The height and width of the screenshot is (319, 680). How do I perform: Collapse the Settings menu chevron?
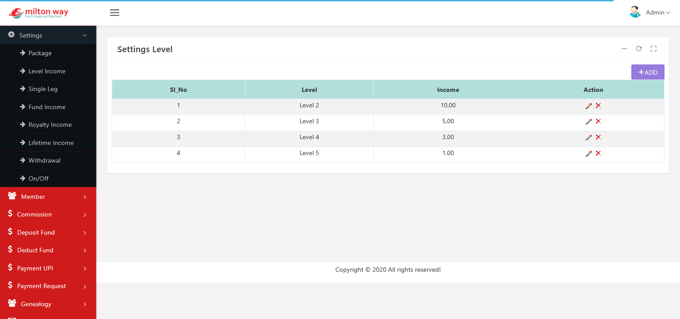pos(85,35)
